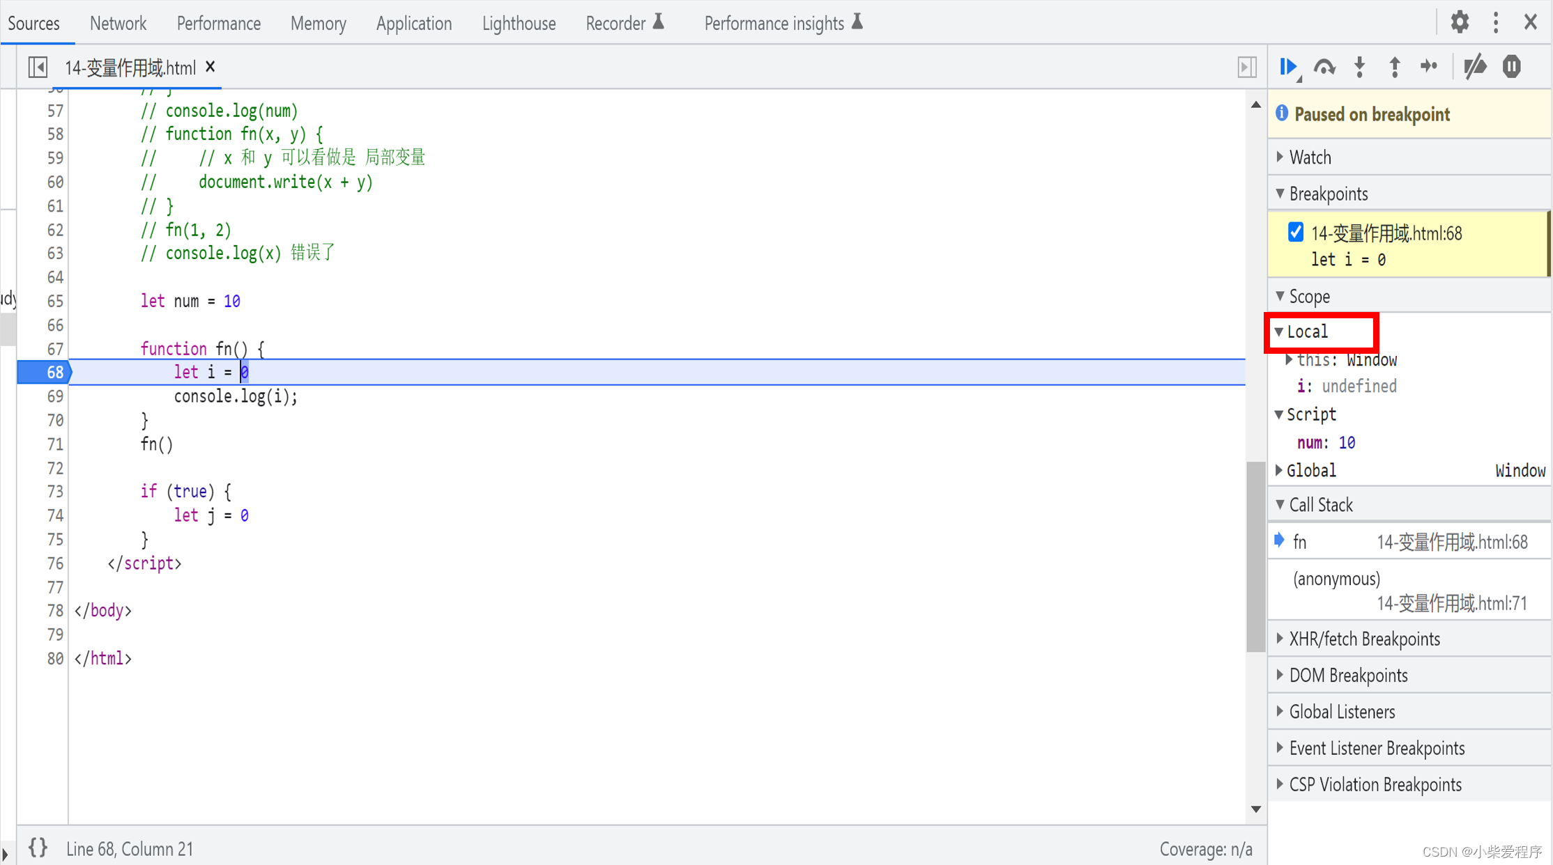Switch to the Network tab
The image size is (1553, 865).
pos(118,23)
